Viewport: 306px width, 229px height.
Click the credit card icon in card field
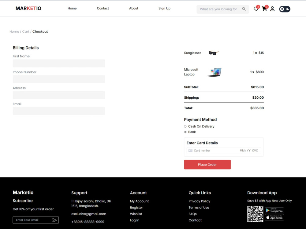click(x=190, y=151)
